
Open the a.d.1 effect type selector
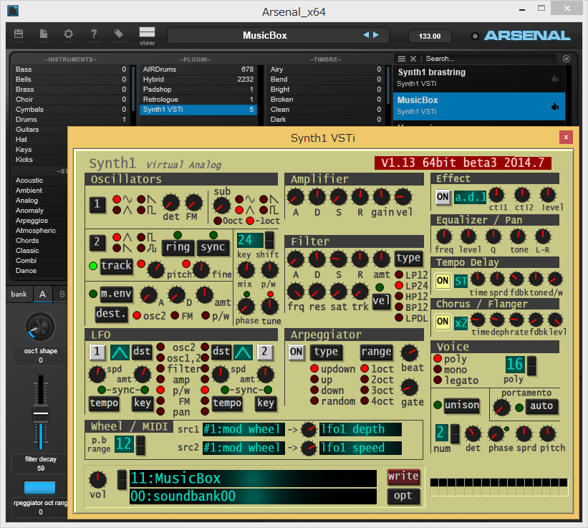pos(470,197)
